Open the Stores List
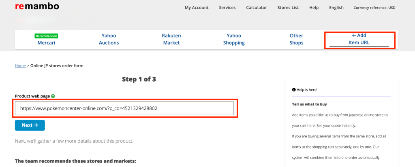Viewport: 415px width, 167px height. click(x=288, y=8)
